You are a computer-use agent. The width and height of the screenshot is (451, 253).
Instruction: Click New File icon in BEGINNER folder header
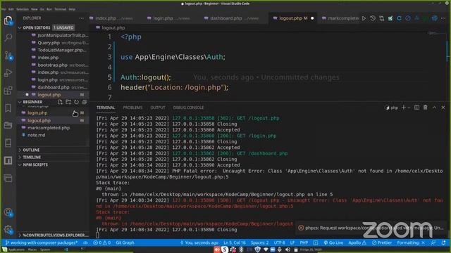60,102
